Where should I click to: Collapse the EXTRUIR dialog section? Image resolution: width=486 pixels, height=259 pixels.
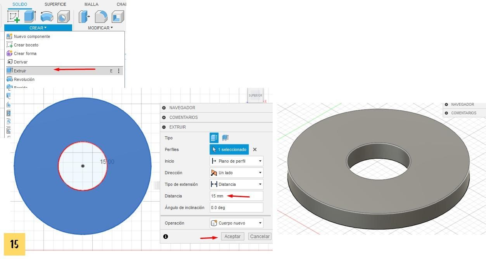coord(164,127)
